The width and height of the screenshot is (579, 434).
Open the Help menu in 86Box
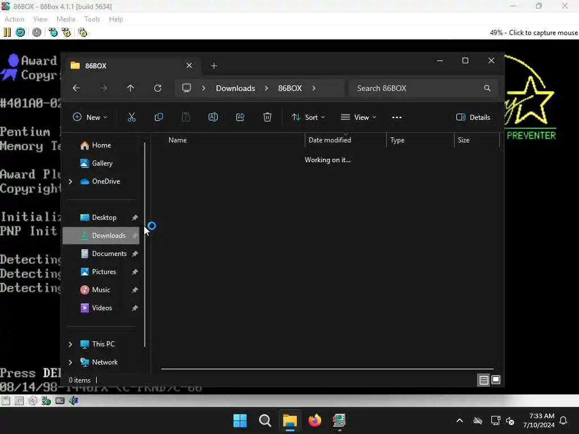pyautogui.click(x=116, y=19)
